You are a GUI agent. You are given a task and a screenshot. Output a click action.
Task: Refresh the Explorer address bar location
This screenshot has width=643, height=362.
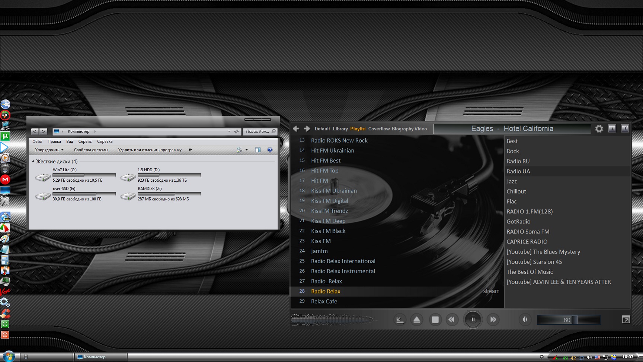tap(236, 131)
